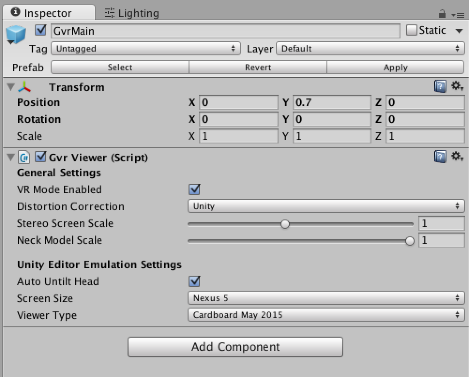Image resolution: width=469 pixels, height=377 pixels.
Task: Collapse the Gvr Viewer script foldout triangle
Action: (x=11, y=157)
